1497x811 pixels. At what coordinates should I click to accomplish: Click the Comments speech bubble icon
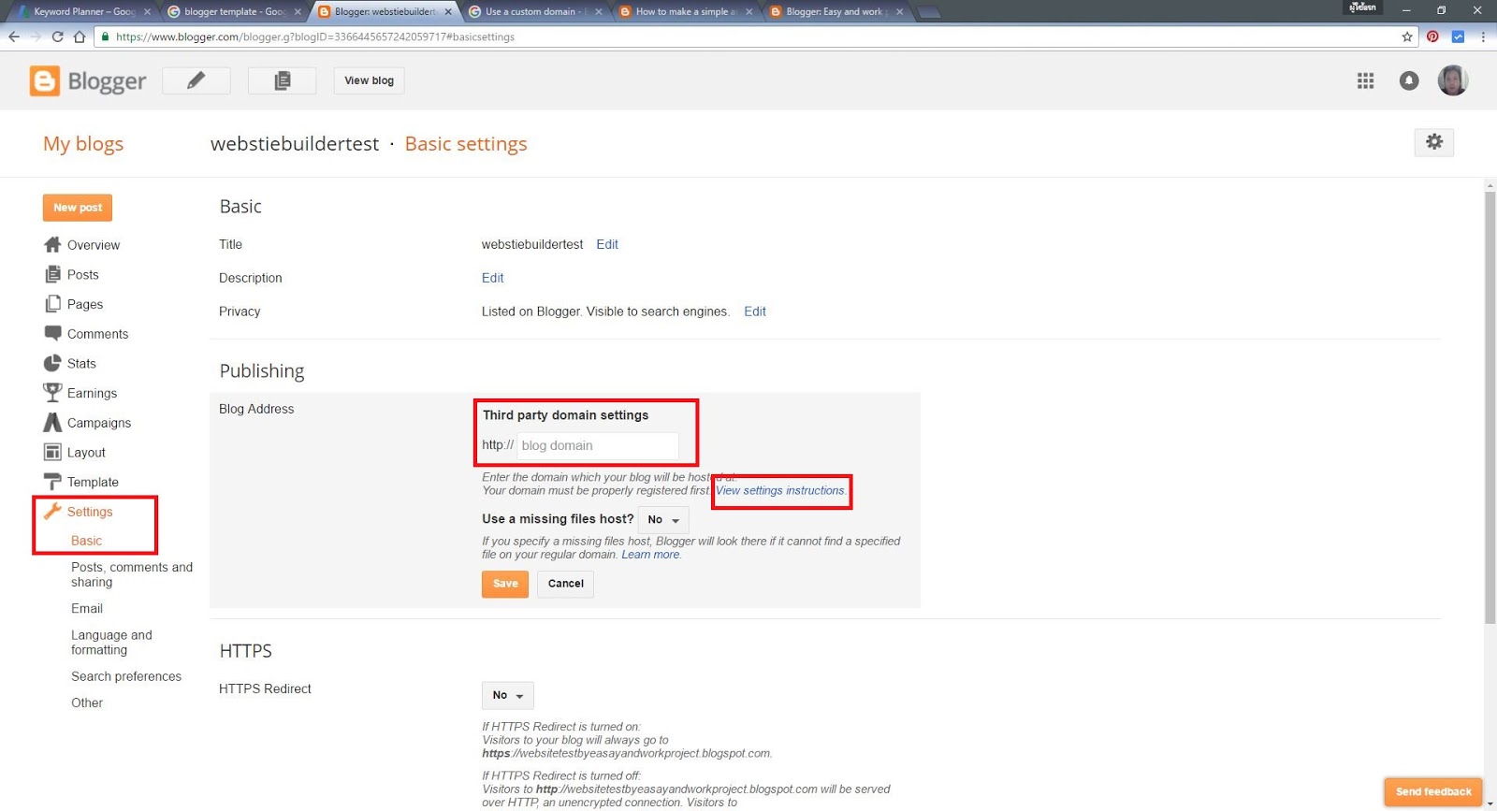coord(52,334)
